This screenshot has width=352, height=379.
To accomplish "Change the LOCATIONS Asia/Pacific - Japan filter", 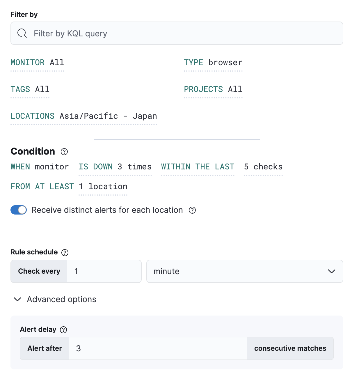I will [84, 116].
